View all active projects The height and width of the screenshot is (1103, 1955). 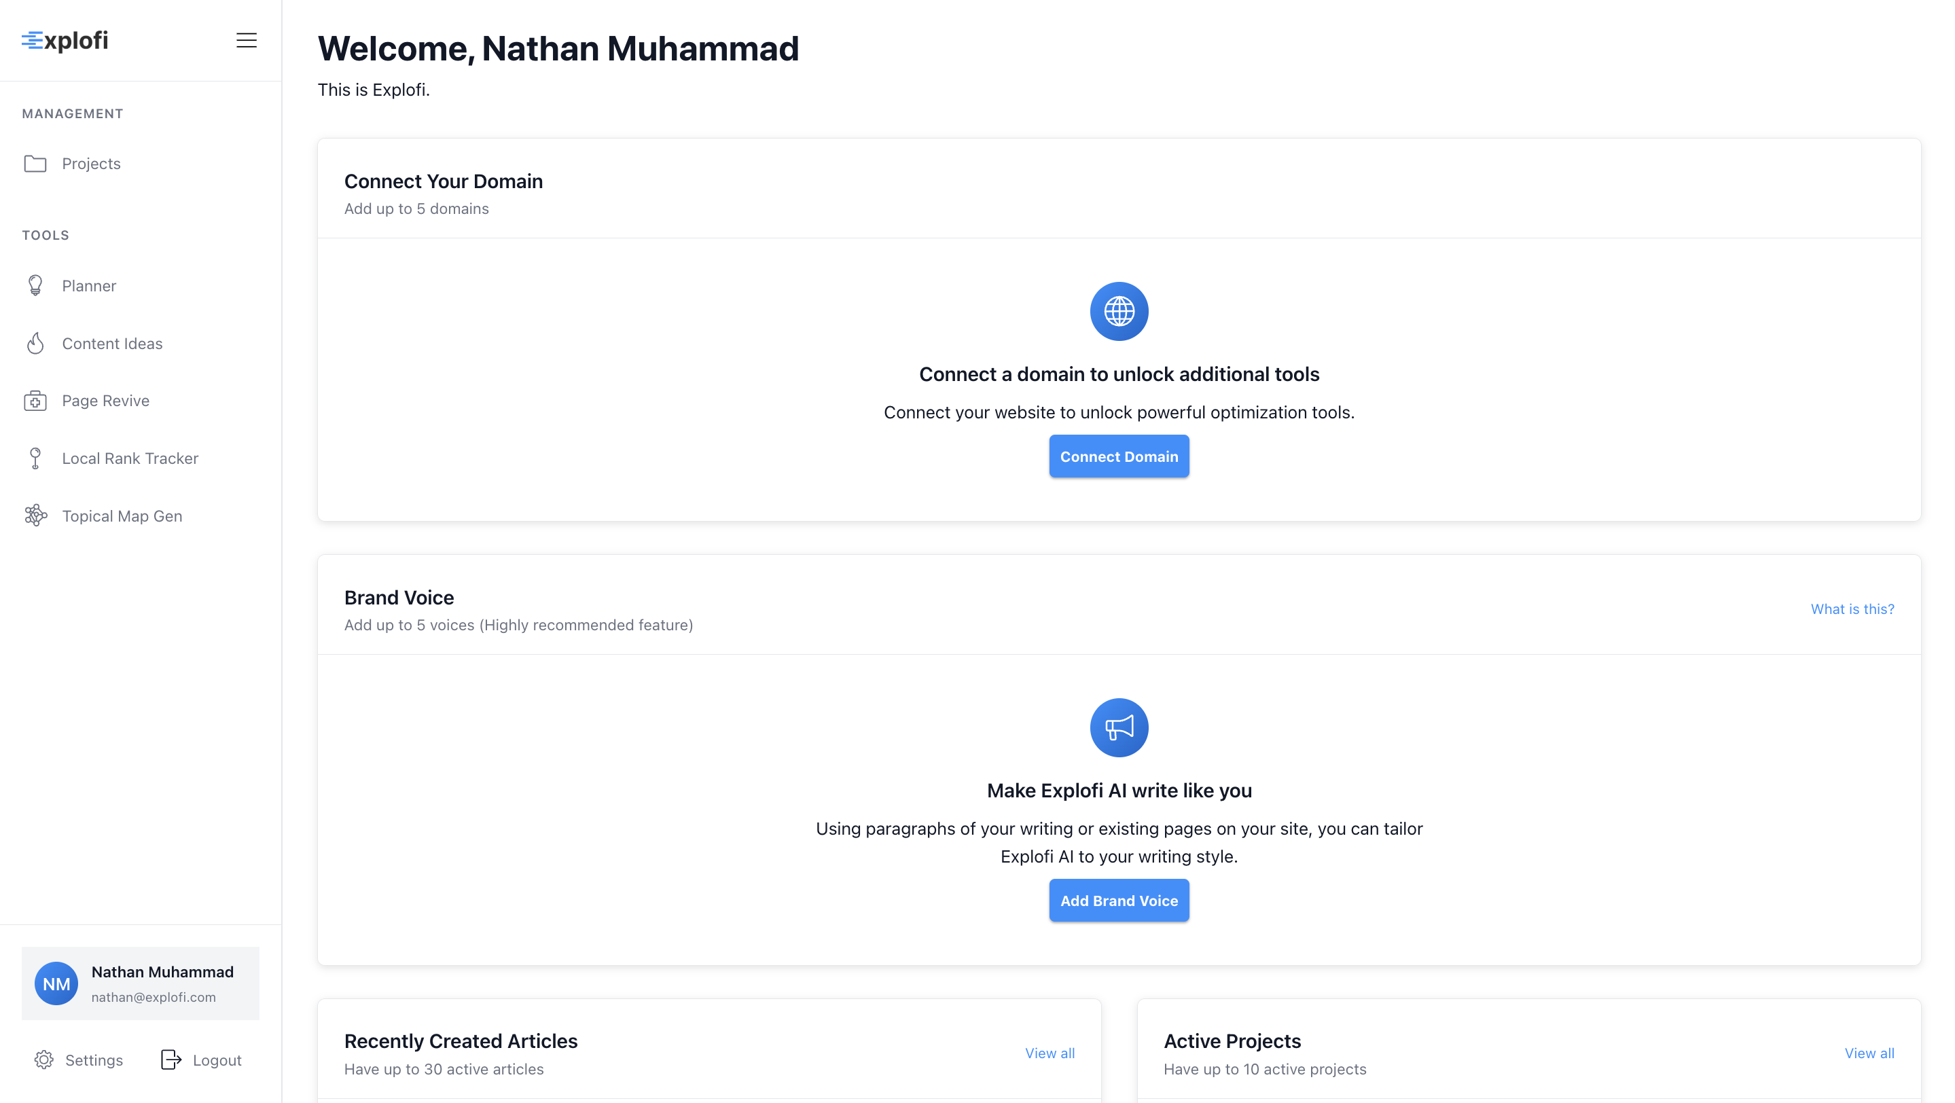coord(1869,1053)
